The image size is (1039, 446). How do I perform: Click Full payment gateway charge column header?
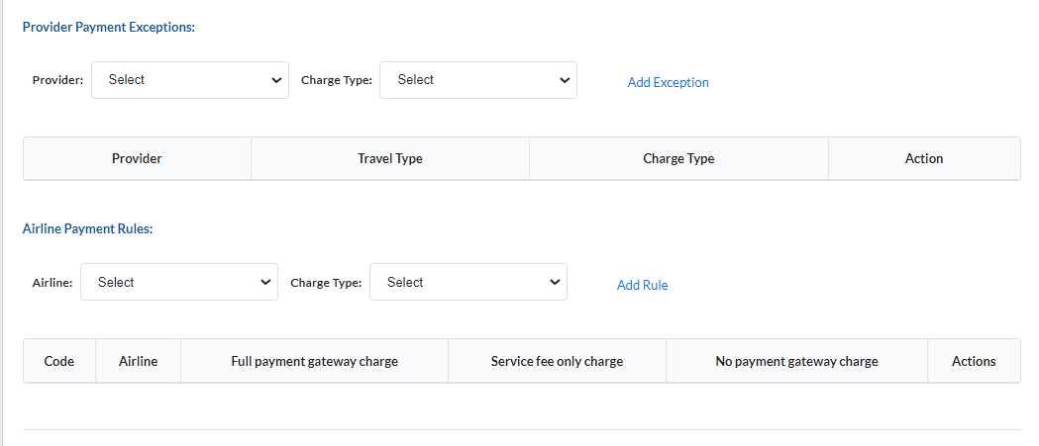[x=314, y=361]
